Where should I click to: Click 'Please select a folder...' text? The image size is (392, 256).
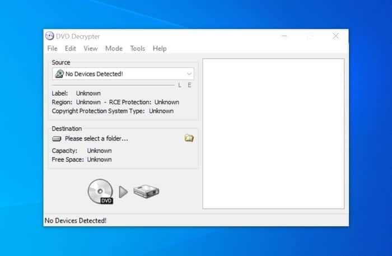96,138
